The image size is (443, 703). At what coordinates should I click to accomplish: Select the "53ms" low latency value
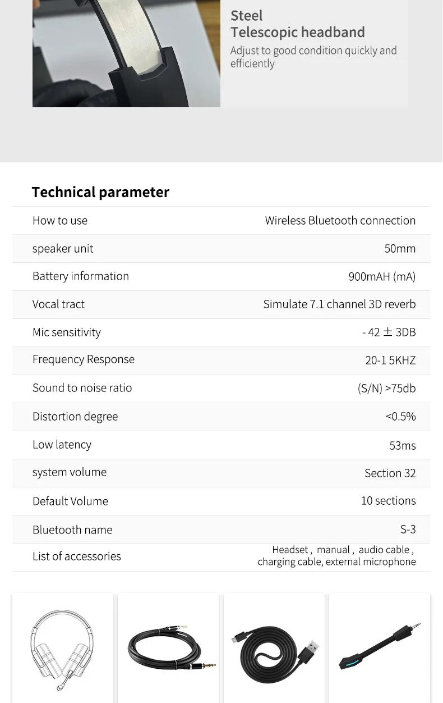(402, 445)
